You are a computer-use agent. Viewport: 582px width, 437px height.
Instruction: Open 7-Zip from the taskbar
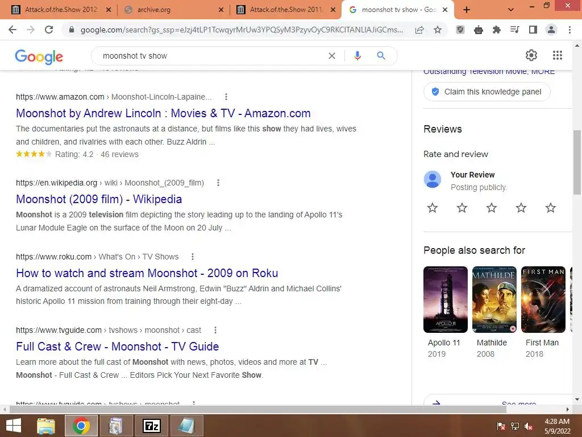(x=151, y=426)
